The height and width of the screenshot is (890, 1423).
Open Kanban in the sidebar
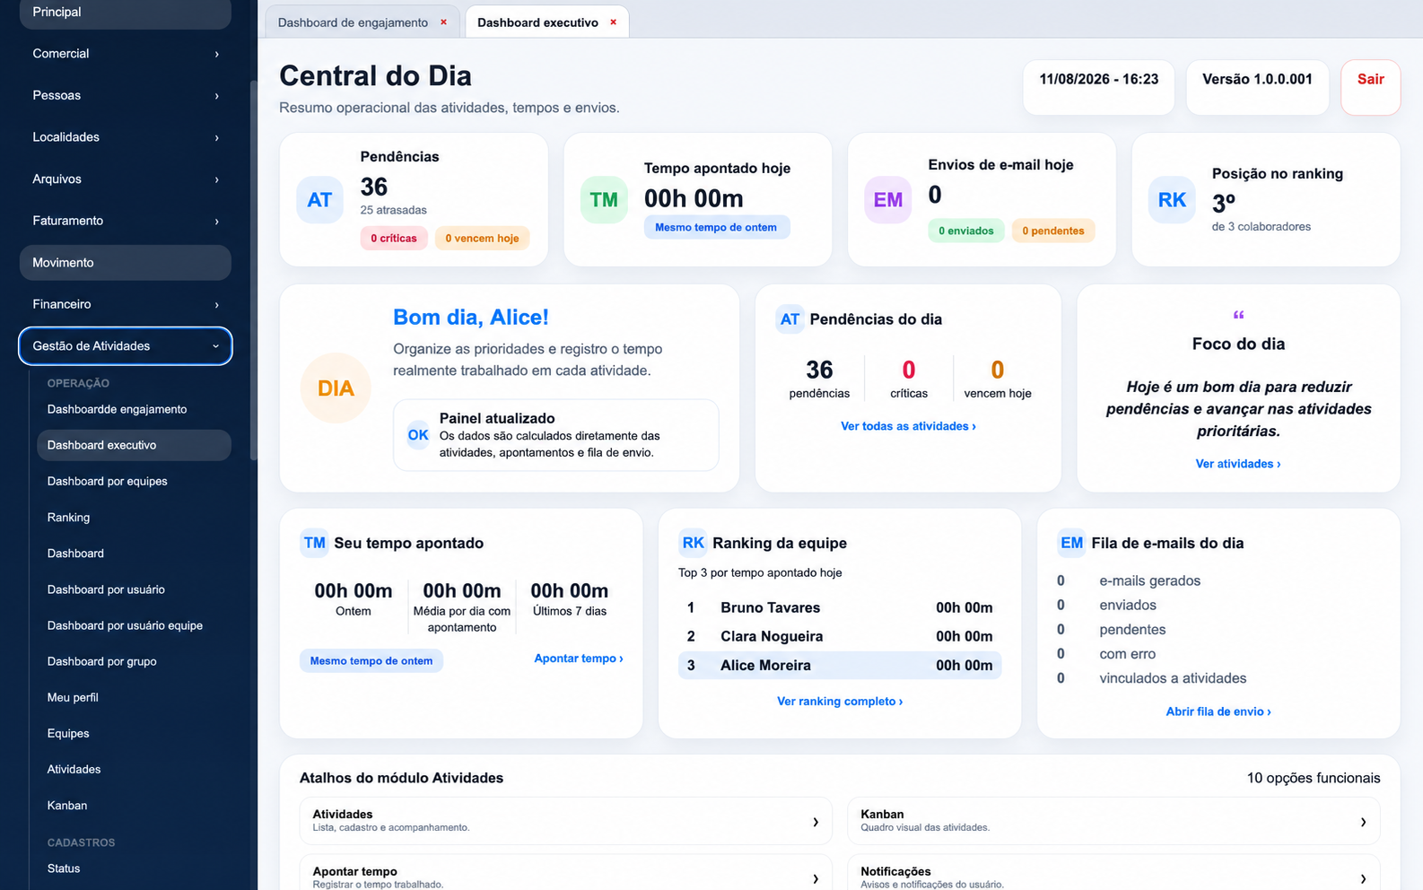pyautogui.click(x=134, y=806)
